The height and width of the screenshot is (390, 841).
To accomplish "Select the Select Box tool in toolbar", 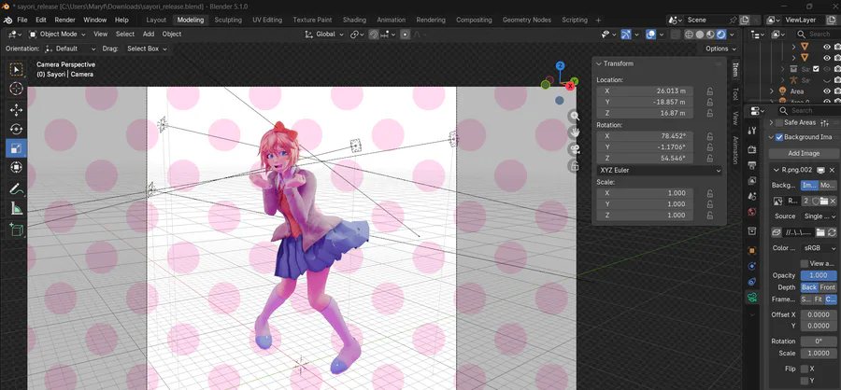I will click(x=16, y=70).
